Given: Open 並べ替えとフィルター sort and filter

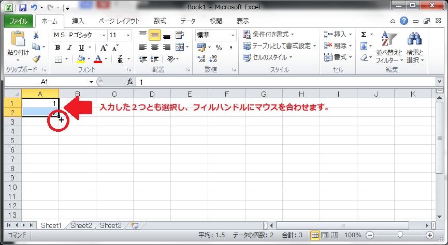Looking at the screenshot, I should (389, 48).
